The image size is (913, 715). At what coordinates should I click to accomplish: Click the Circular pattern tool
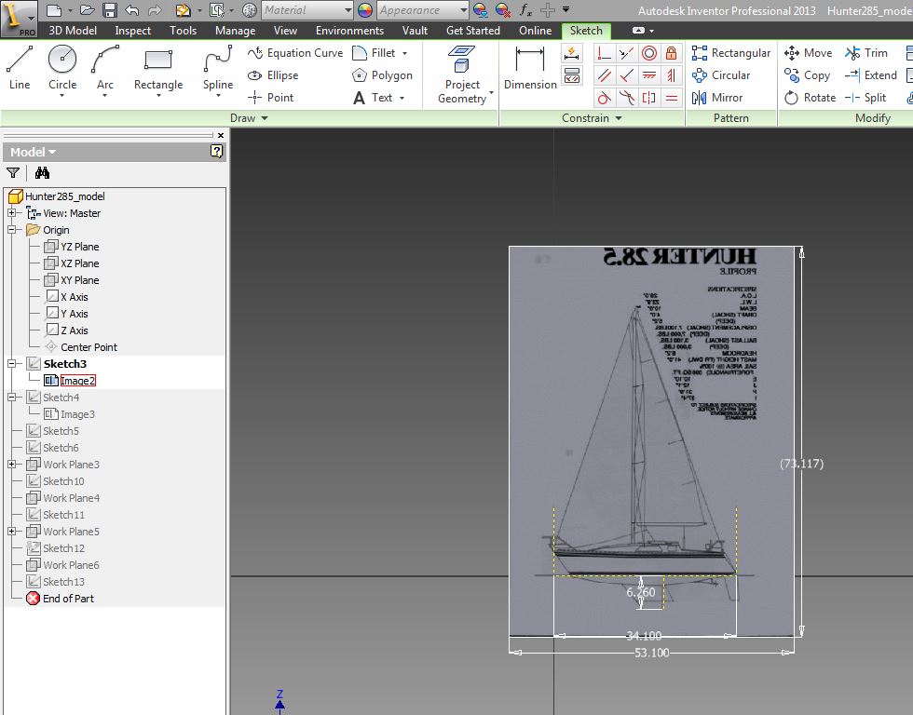[x=721, y=75]
